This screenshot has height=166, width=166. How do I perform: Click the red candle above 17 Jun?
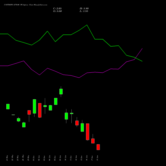click(x=93, y=141)
